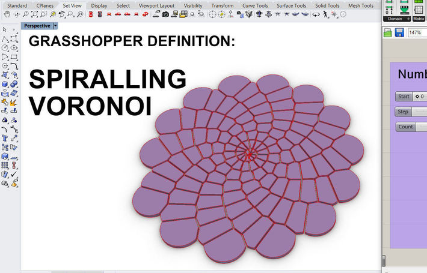This screenshot has width=427, height=273.
Task: Click the camera icon in toolbar
Action: (x=165, y=14)
